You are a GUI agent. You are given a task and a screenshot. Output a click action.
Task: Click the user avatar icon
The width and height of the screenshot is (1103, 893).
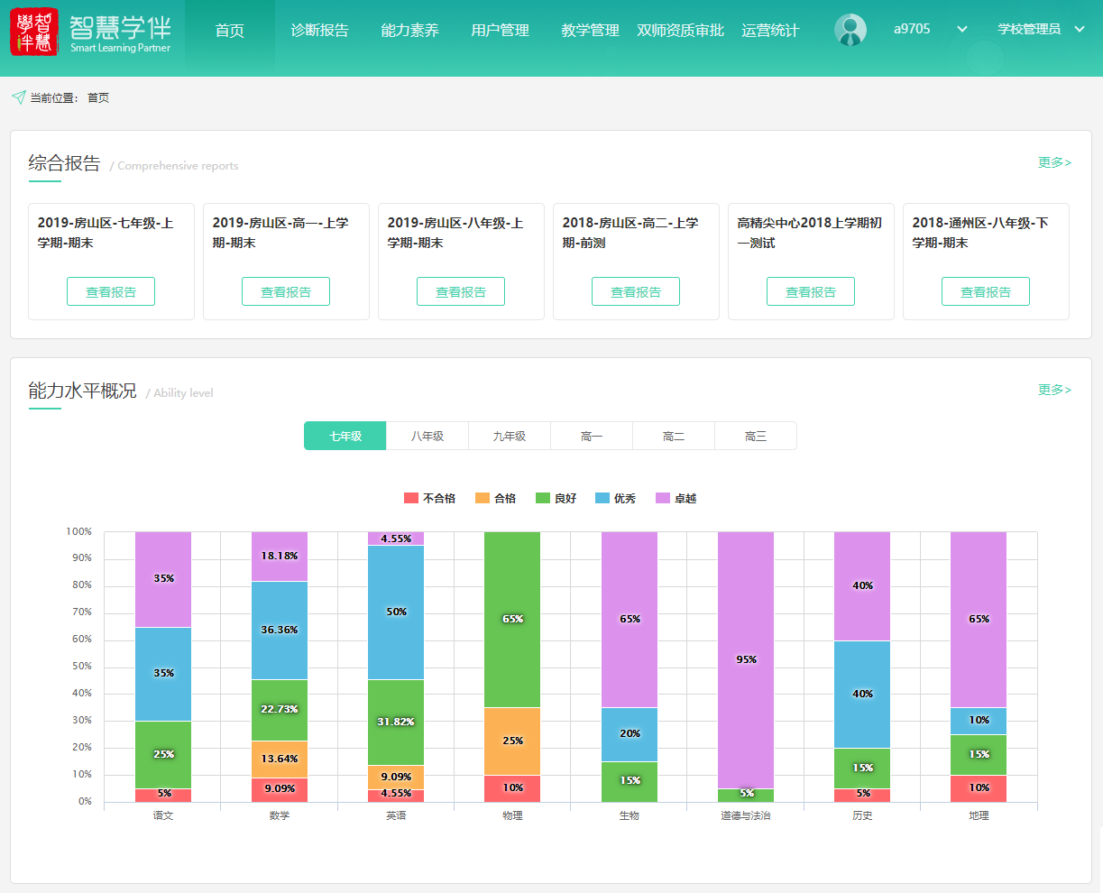pyautogui.click(x=850, y=30)
